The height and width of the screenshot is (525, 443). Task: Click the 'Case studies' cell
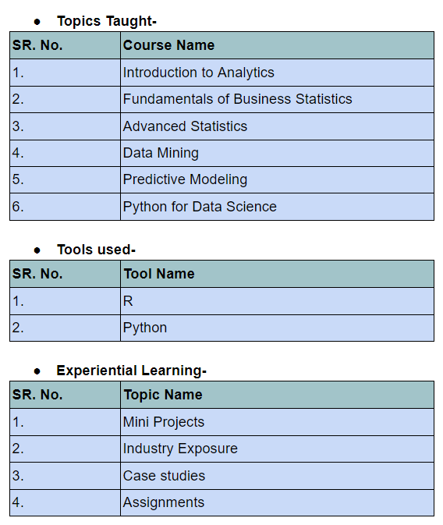(277, 476)
